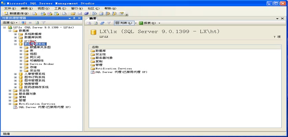The height and width of the screenshot is (137, 288).
Task: Open a new SQL Server Mobile query
Action: [x=64, y=14]
